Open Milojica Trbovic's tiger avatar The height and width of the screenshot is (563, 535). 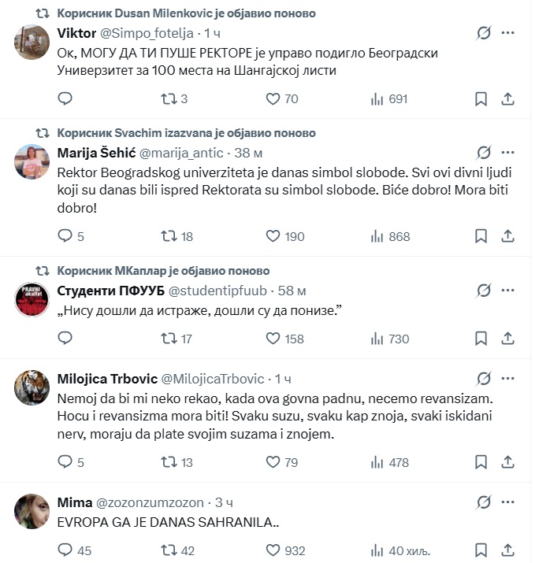(x=32, y=387)
